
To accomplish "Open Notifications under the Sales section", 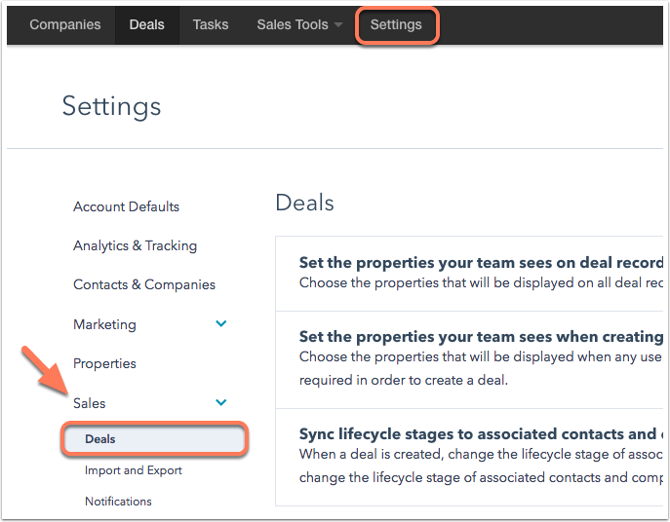I will pyautogui.click(x=118, y=502).
